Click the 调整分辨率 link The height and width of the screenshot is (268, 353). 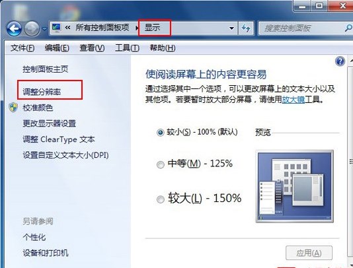point(42,92)
